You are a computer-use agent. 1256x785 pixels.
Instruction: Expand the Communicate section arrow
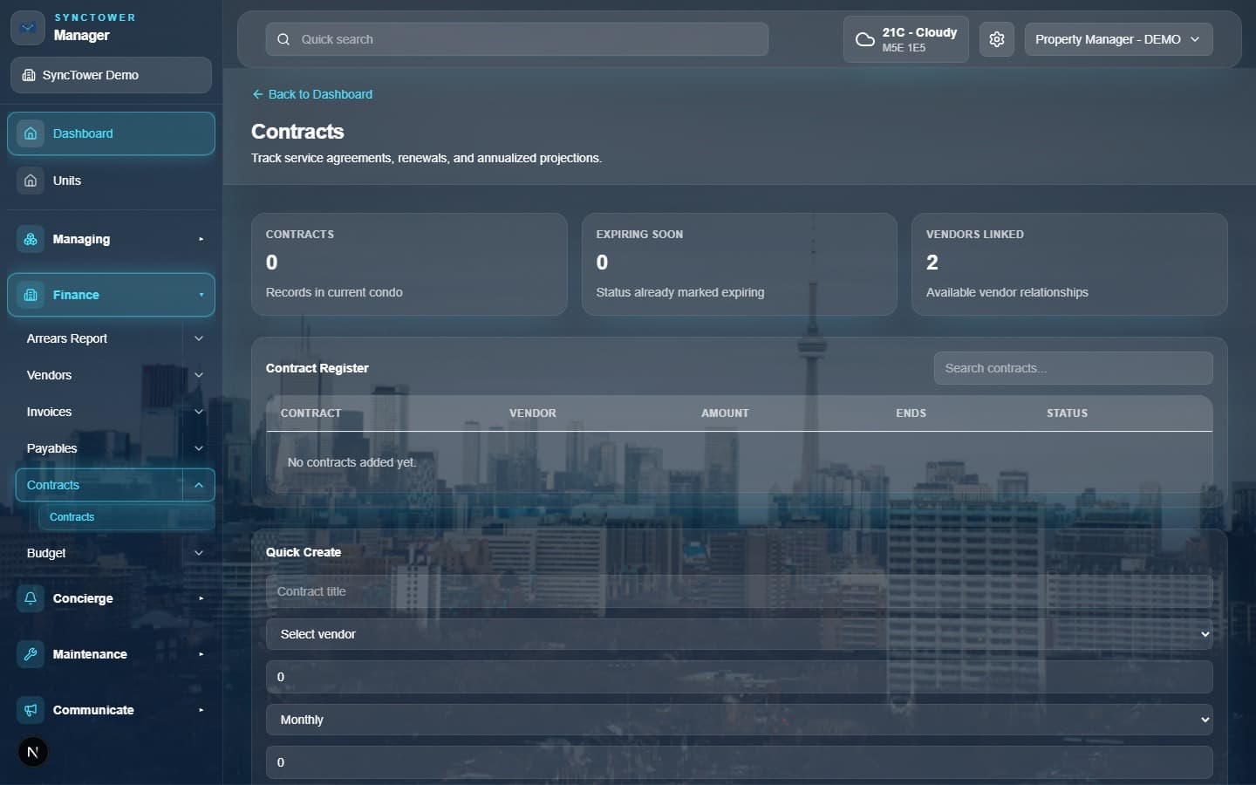201,710
